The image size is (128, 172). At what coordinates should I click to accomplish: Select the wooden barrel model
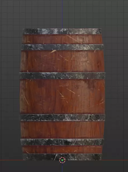tap(62, 94)
